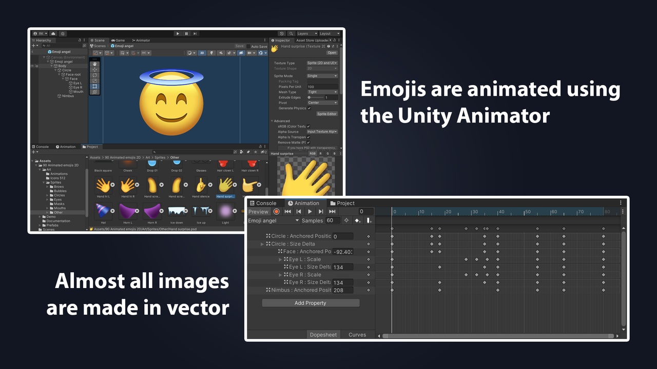The image size is (657, 369).
Task: Click the Sprites breadcrumb in the Project path
Action: (x=160, y=158)
